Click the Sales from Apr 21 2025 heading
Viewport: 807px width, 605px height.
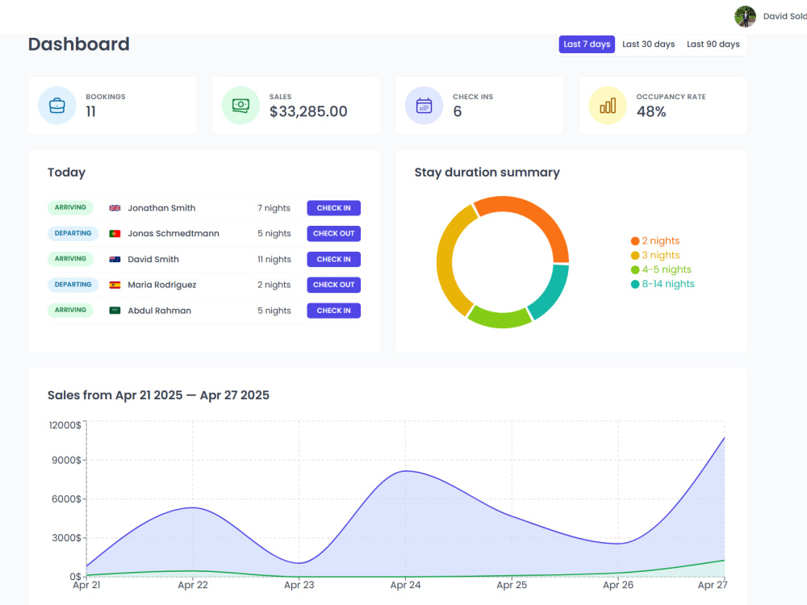(158, 395)
